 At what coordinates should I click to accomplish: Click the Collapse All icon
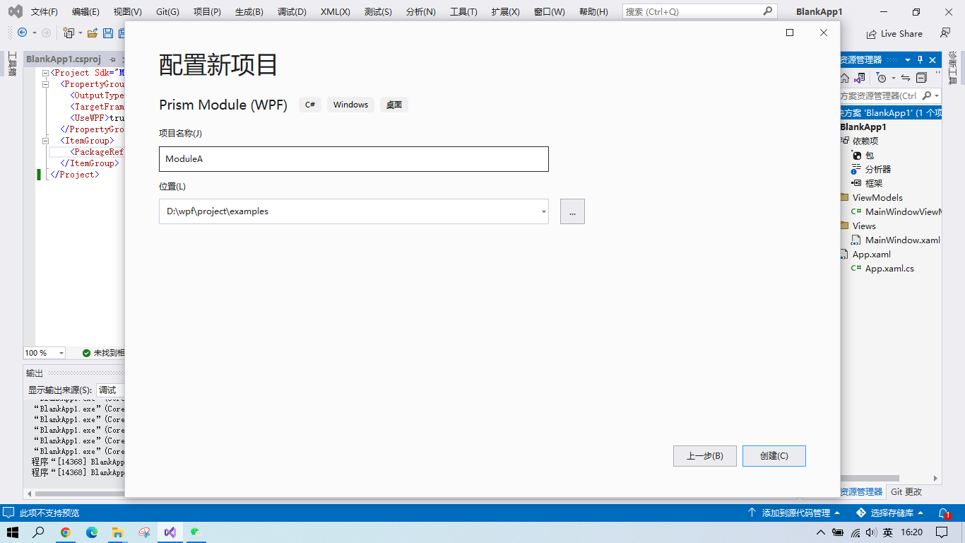click(921, 78)
